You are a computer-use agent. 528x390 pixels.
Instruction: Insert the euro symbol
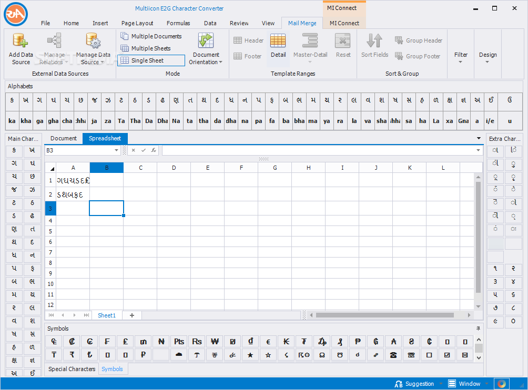tap(268, 342)
